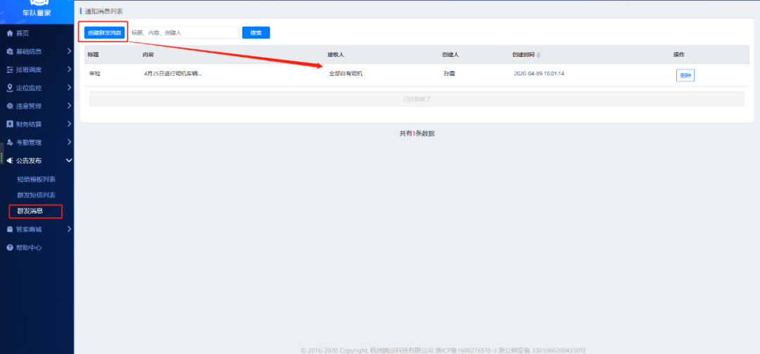Click the 违章管理 sidebar icon
The width and height of the screenshot is (760, 354).
pyautogui.click(x=9, y=106)
